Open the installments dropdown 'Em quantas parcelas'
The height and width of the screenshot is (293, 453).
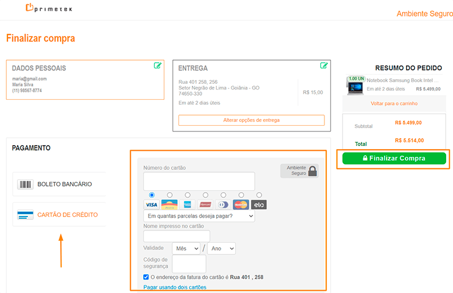199,216
